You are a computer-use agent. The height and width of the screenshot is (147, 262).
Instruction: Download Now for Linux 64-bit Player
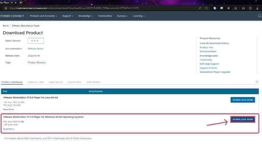click(243, 100)
